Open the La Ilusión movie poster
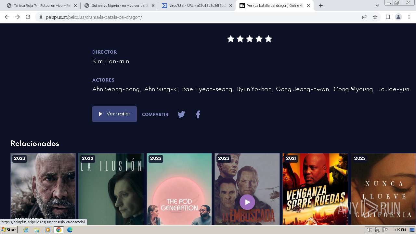Screen dimensions: 416x234 click(111, 189)
